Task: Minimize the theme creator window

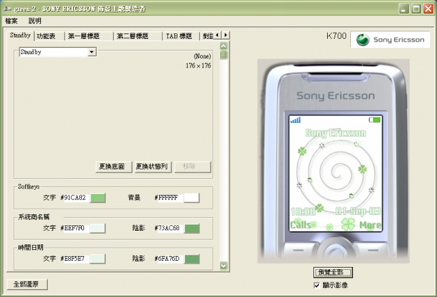Action: click(x=404, y=9)
